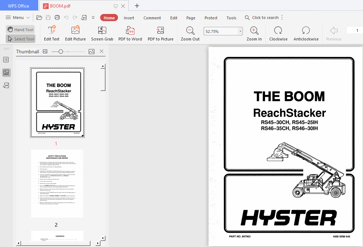Click the 52.75% zoom value field
Screen dimensions: 363x247
[221, 31]
